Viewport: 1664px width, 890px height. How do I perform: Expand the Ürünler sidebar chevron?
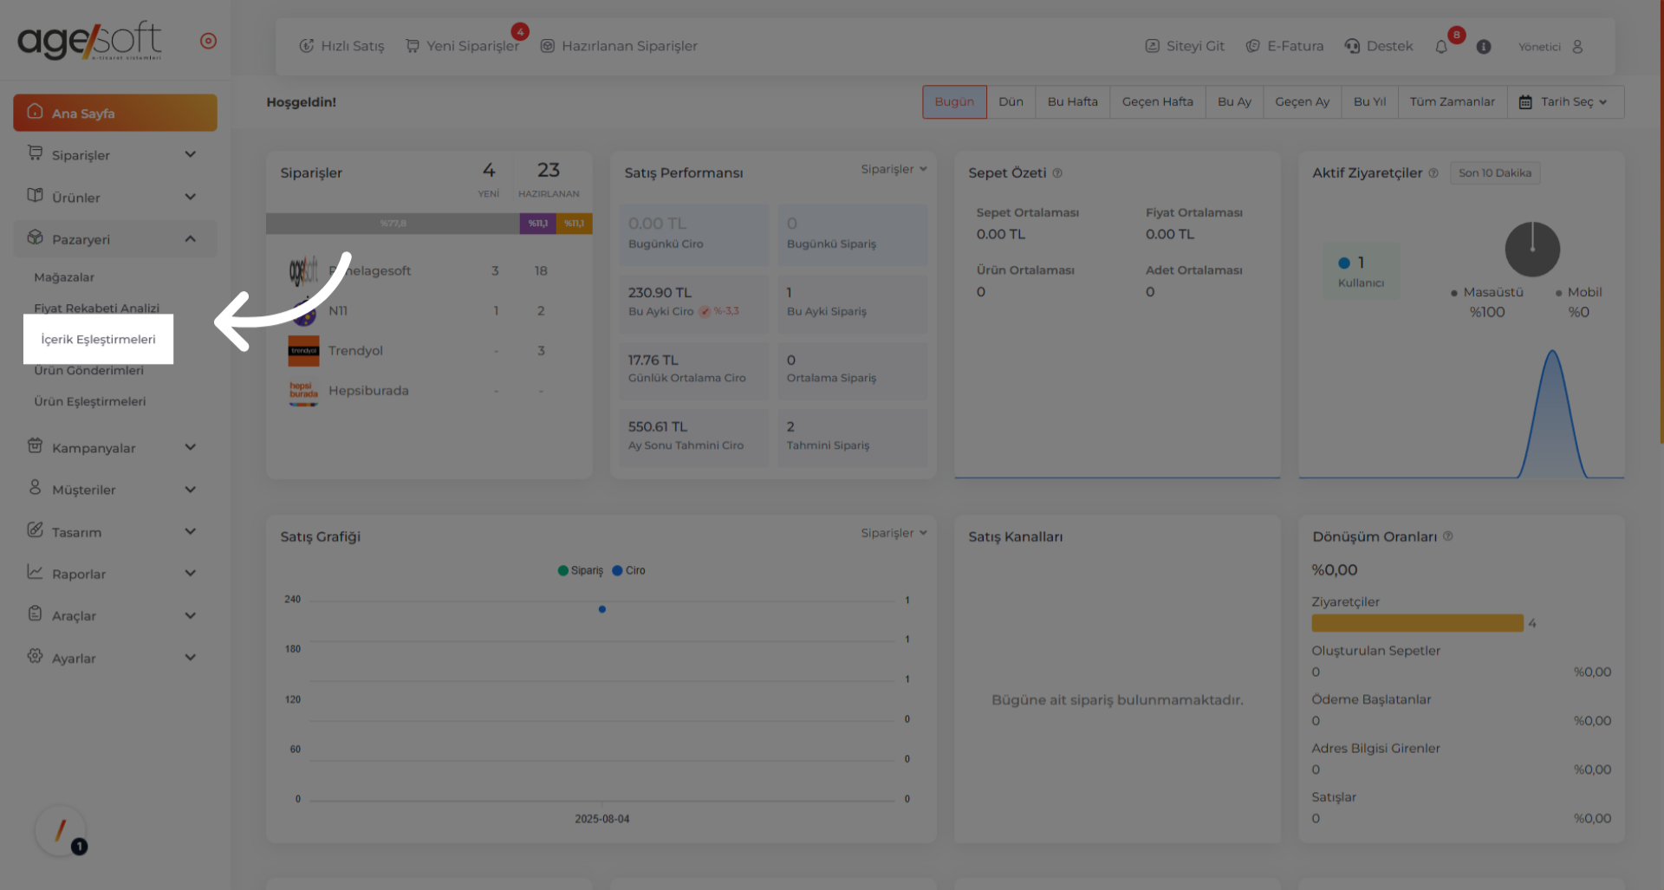(x=191, y=197)
